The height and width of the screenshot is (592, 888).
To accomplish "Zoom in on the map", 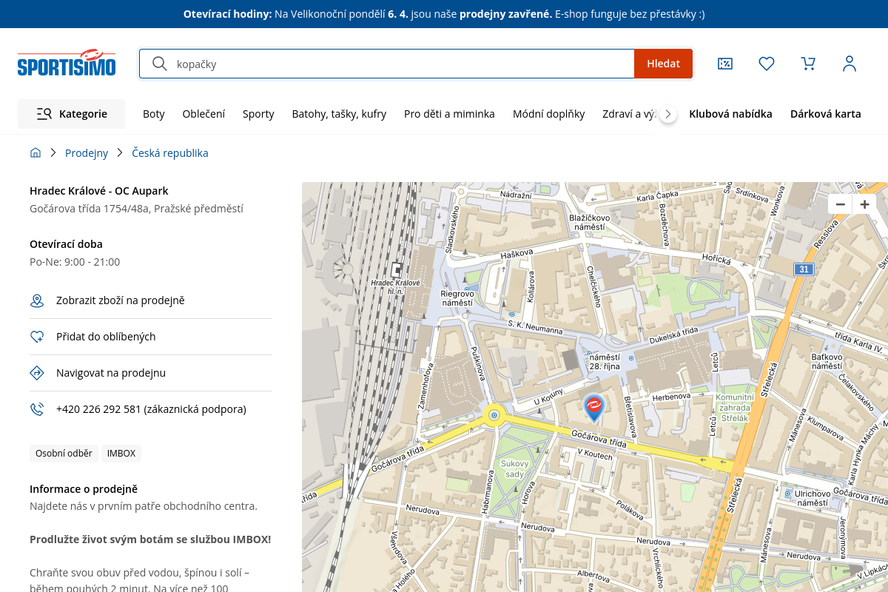I will pyautogui.click(x=864, y=205).
